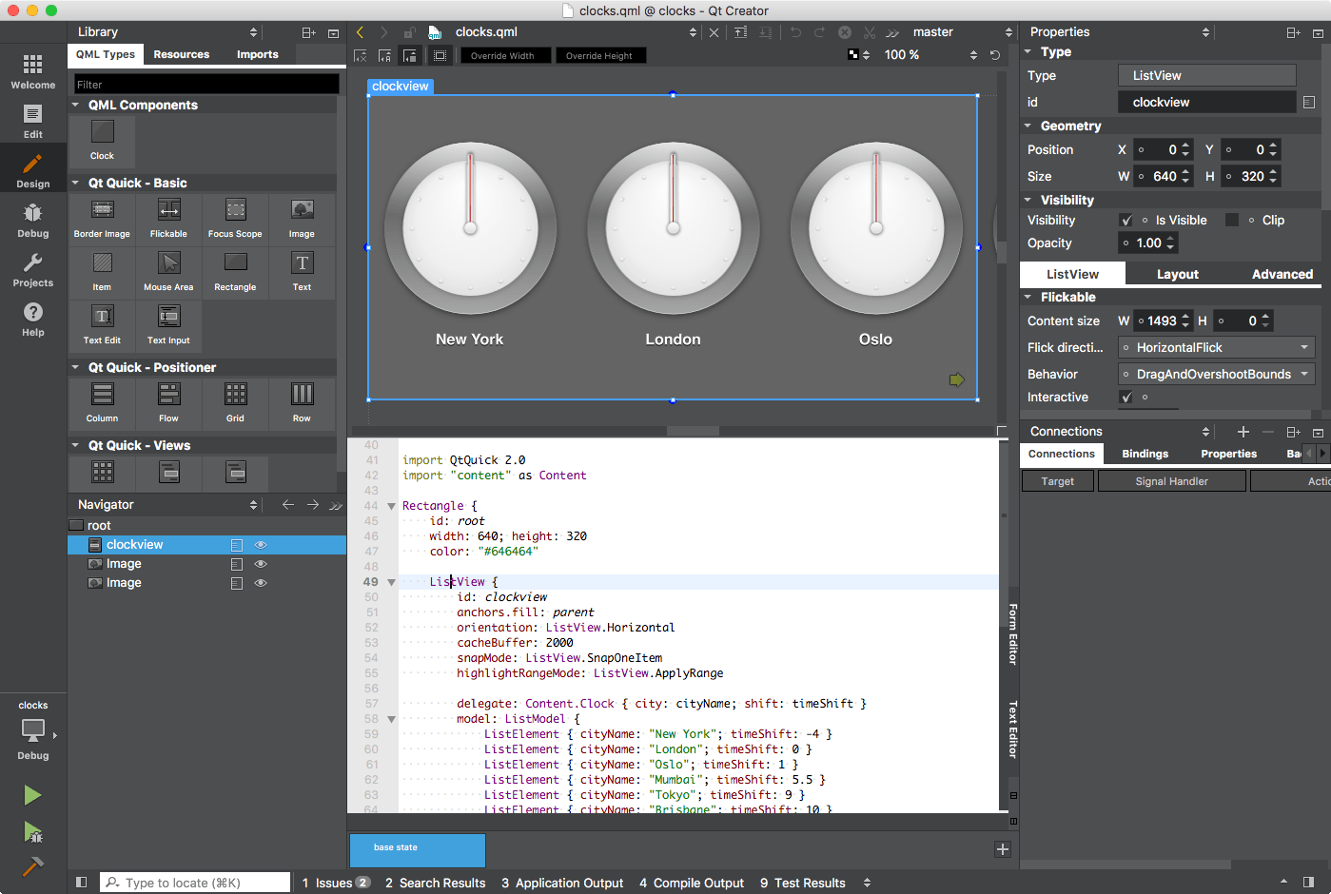Run the clocks project with the green arrow
Image resolution: width=1331 pixels, height=894 pixels.
click(31, 795)
